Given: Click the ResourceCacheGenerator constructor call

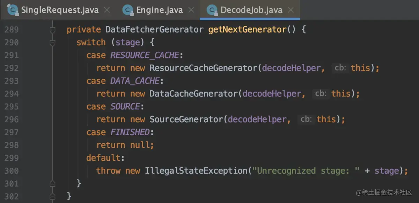Looking at the screenshot, I should tap(204, 68).
